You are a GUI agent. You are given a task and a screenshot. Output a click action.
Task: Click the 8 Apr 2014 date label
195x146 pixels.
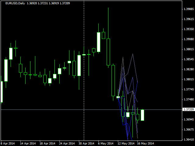coord(8,144)
